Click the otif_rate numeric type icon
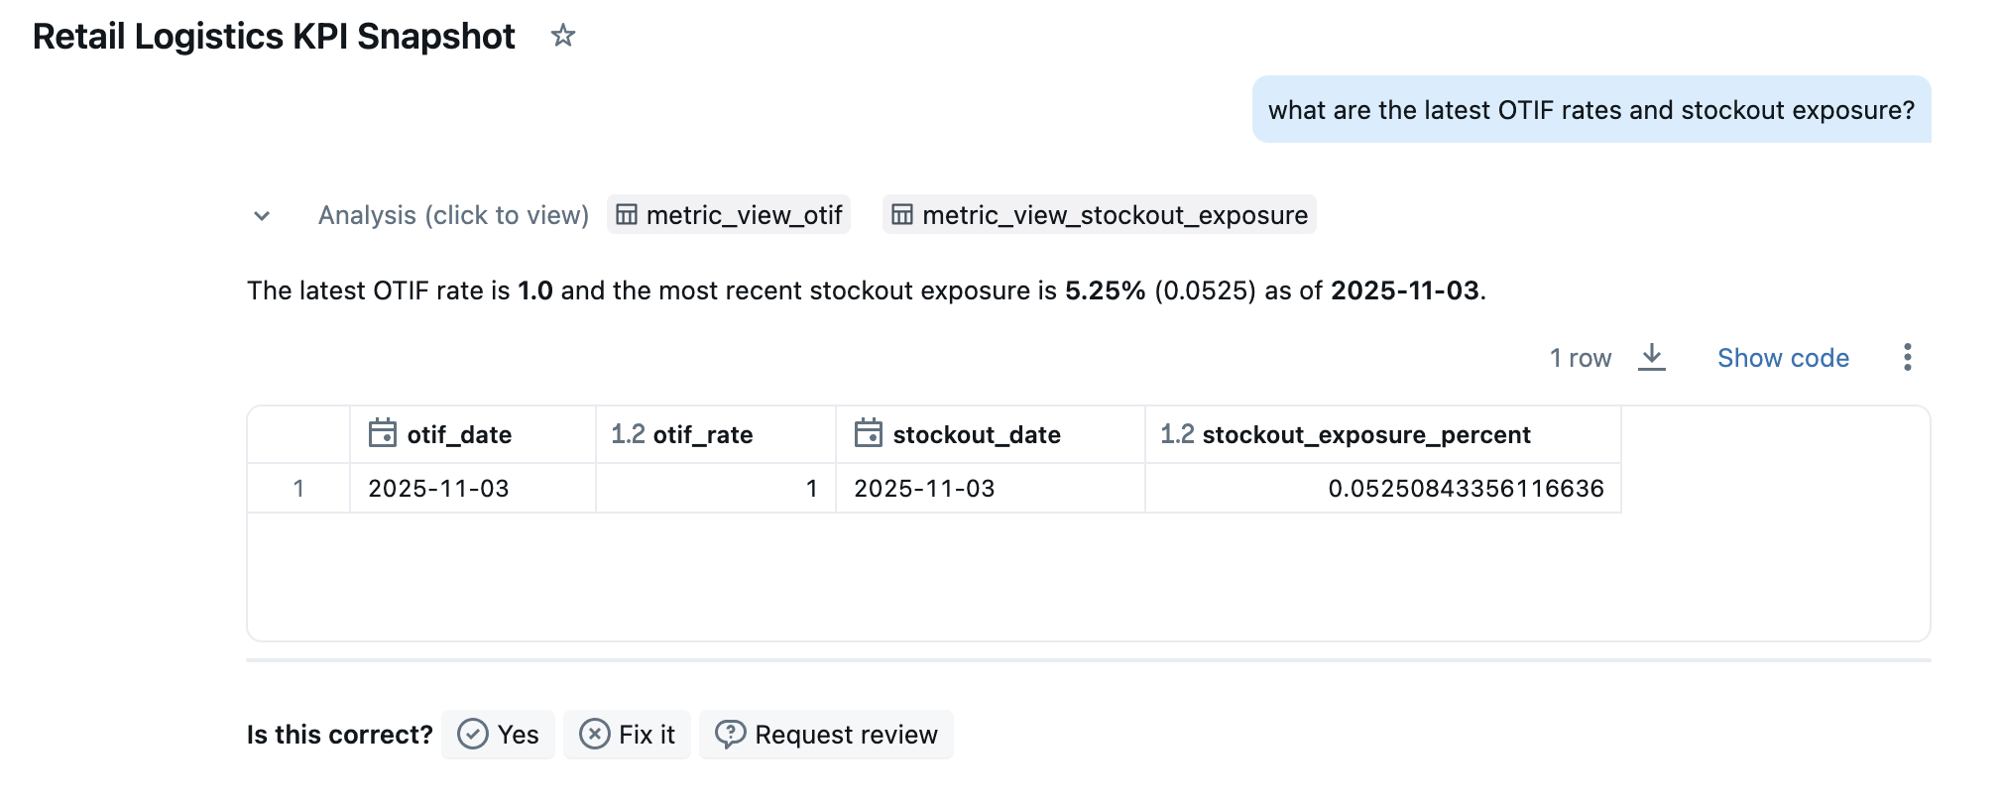Image resolution: width=2001 pixels, height=807 pixels. (x=628, y=434)
